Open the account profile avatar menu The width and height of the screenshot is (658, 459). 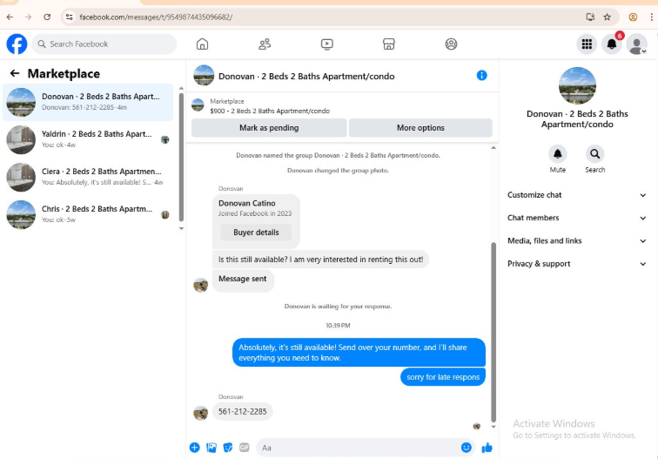[x=636, y=44]
